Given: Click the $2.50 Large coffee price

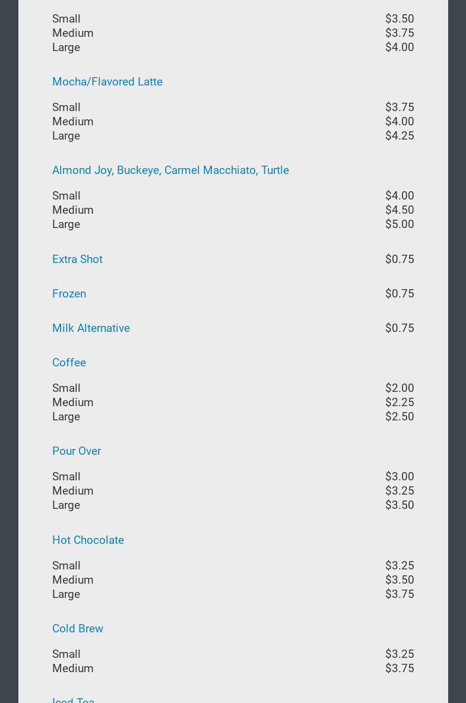Looking at the screenshot, I should click(x=399, y=417).
